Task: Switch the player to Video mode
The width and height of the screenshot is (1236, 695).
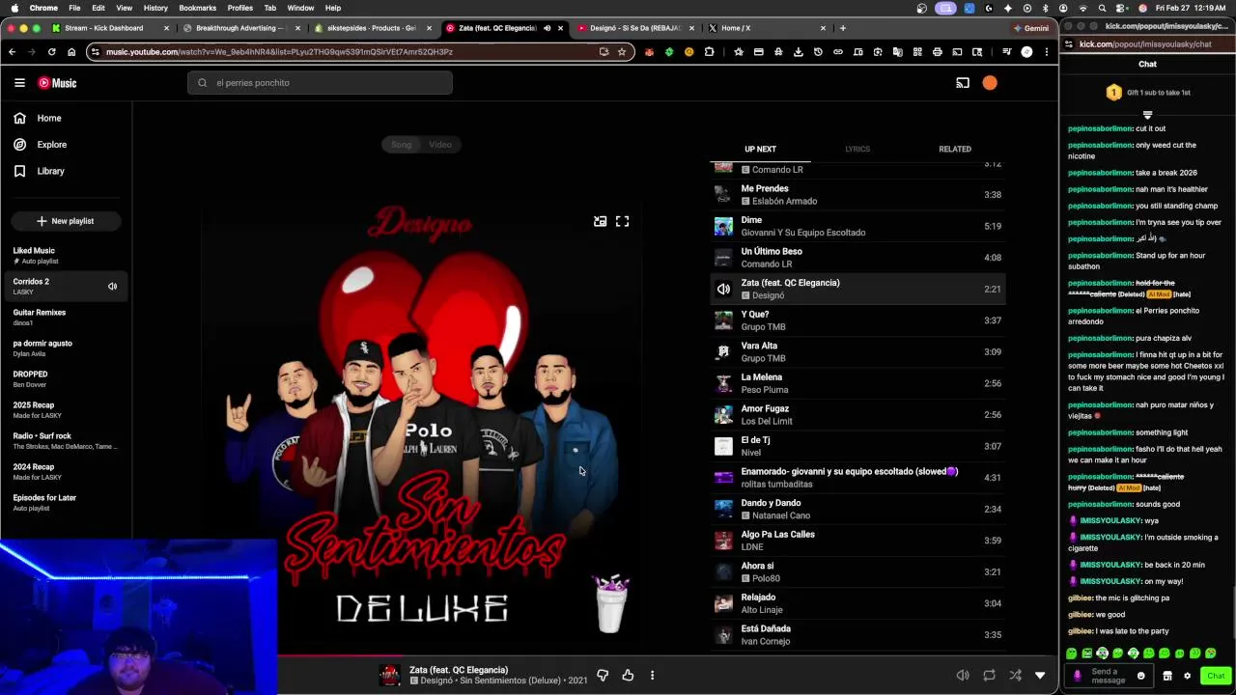Action: pyautogui.click(x=440, y=145)
